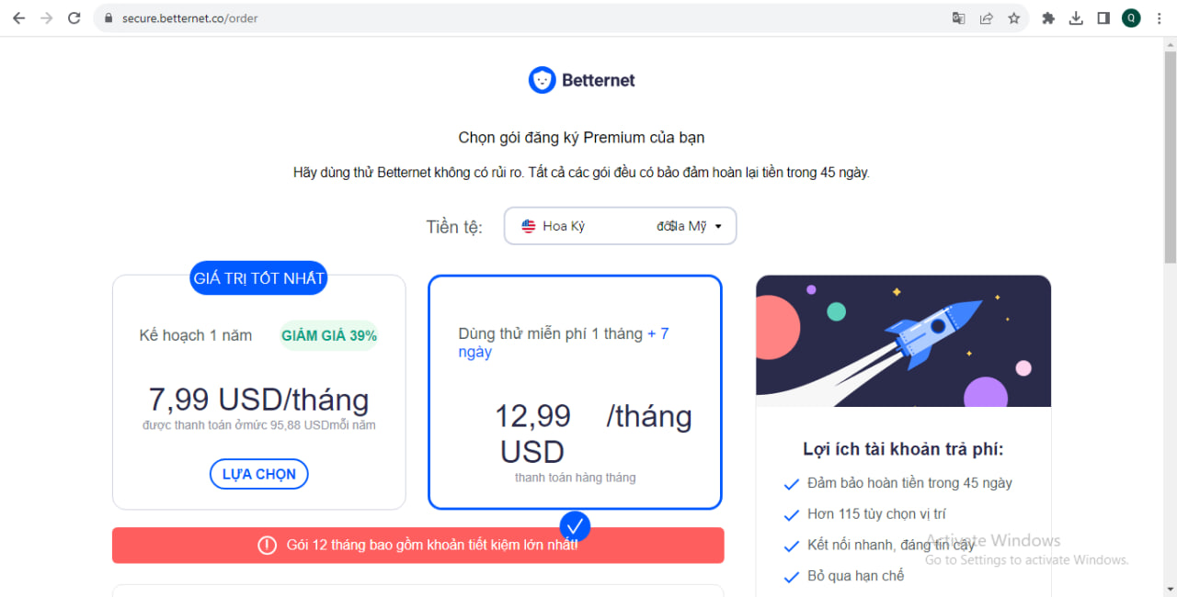Viewport: 1177px width, 597px height.
Task: Share this page via share icon
Action: point(986,18)
